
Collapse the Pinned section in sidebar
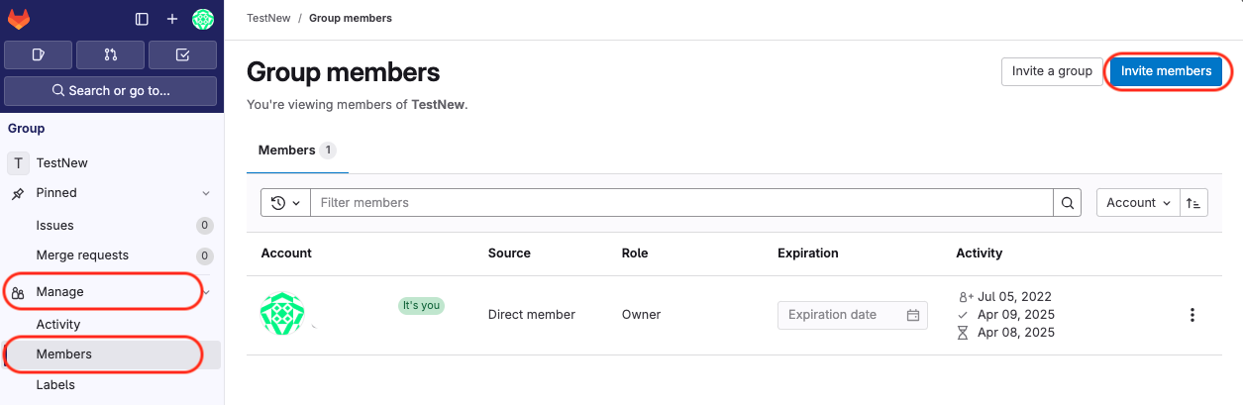tap(206, 193)
